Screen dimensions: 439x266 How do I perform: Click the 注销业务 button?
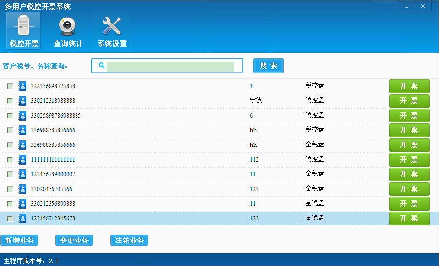(x=129, y=241)
